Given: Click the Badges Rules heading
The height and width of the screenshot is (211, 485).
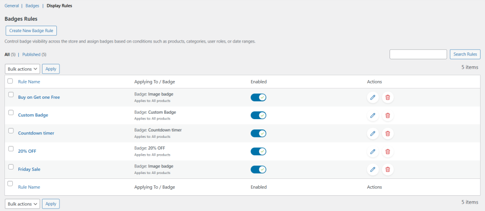Looking at the screenshot, I should click(21, 19).
